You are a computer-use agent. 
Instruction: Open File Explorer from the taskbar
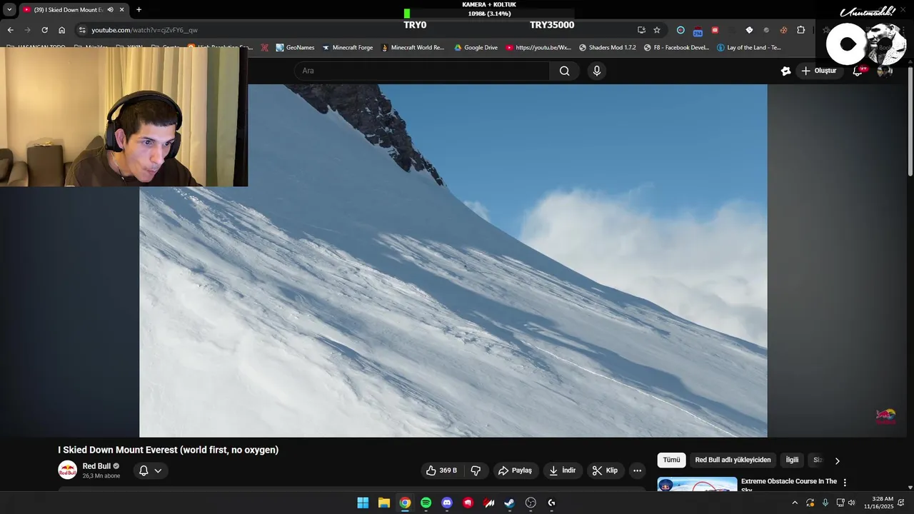click(383, 503)
